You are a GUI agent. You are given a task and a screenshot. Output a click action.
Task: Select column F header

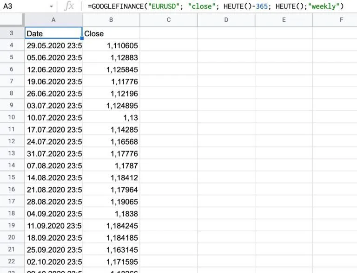tap(335, 20)
